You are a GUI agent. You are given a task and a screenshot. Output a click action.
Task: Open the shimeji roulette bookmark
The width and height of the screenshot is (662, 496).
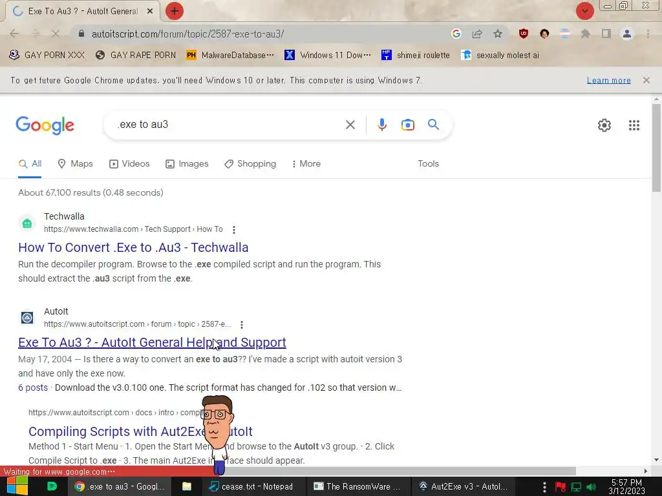click(416, 56)
